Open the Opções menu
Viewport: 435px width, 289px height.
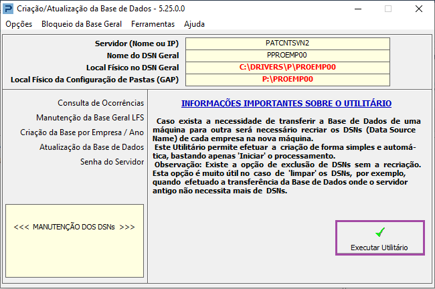click(x=19, y=24)
